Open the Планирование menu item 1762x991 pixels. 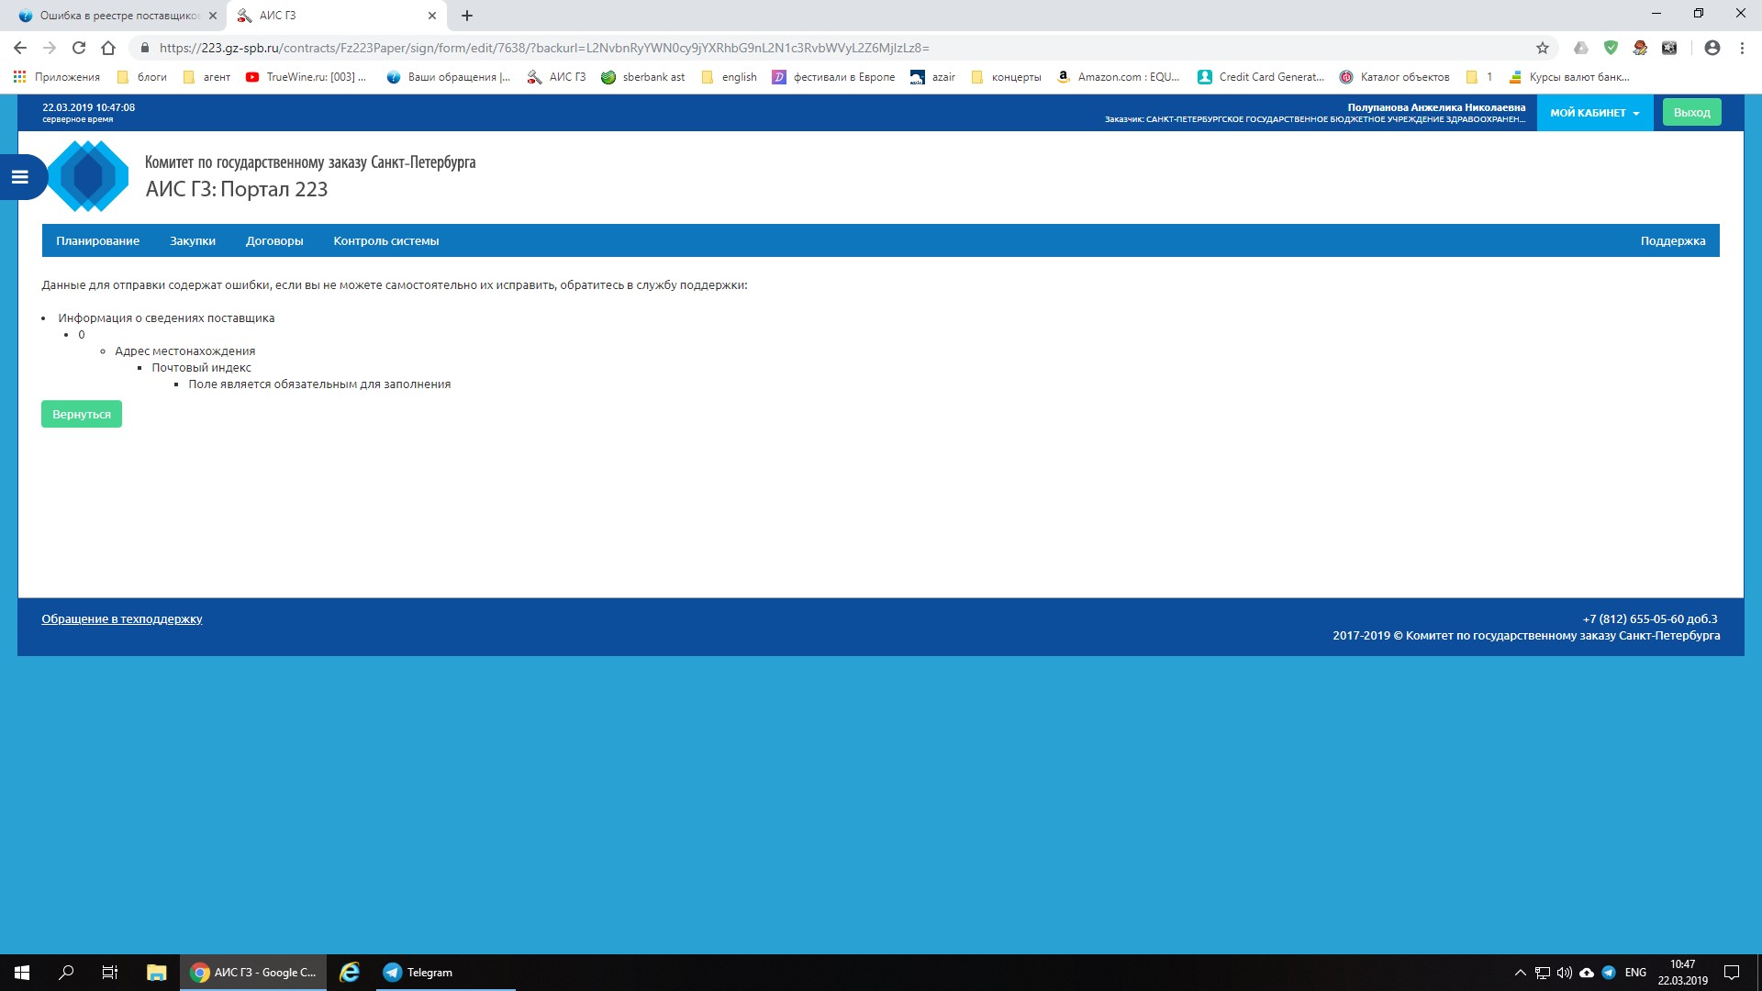point(97,241)
